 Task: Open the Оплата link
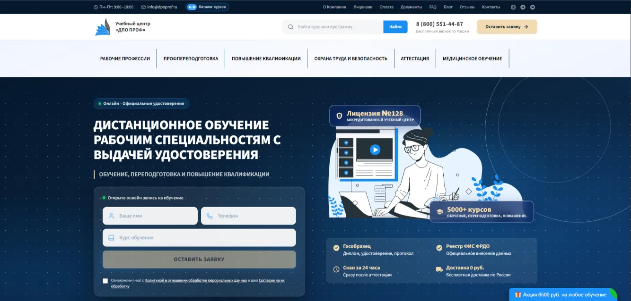tap(386, 7)
